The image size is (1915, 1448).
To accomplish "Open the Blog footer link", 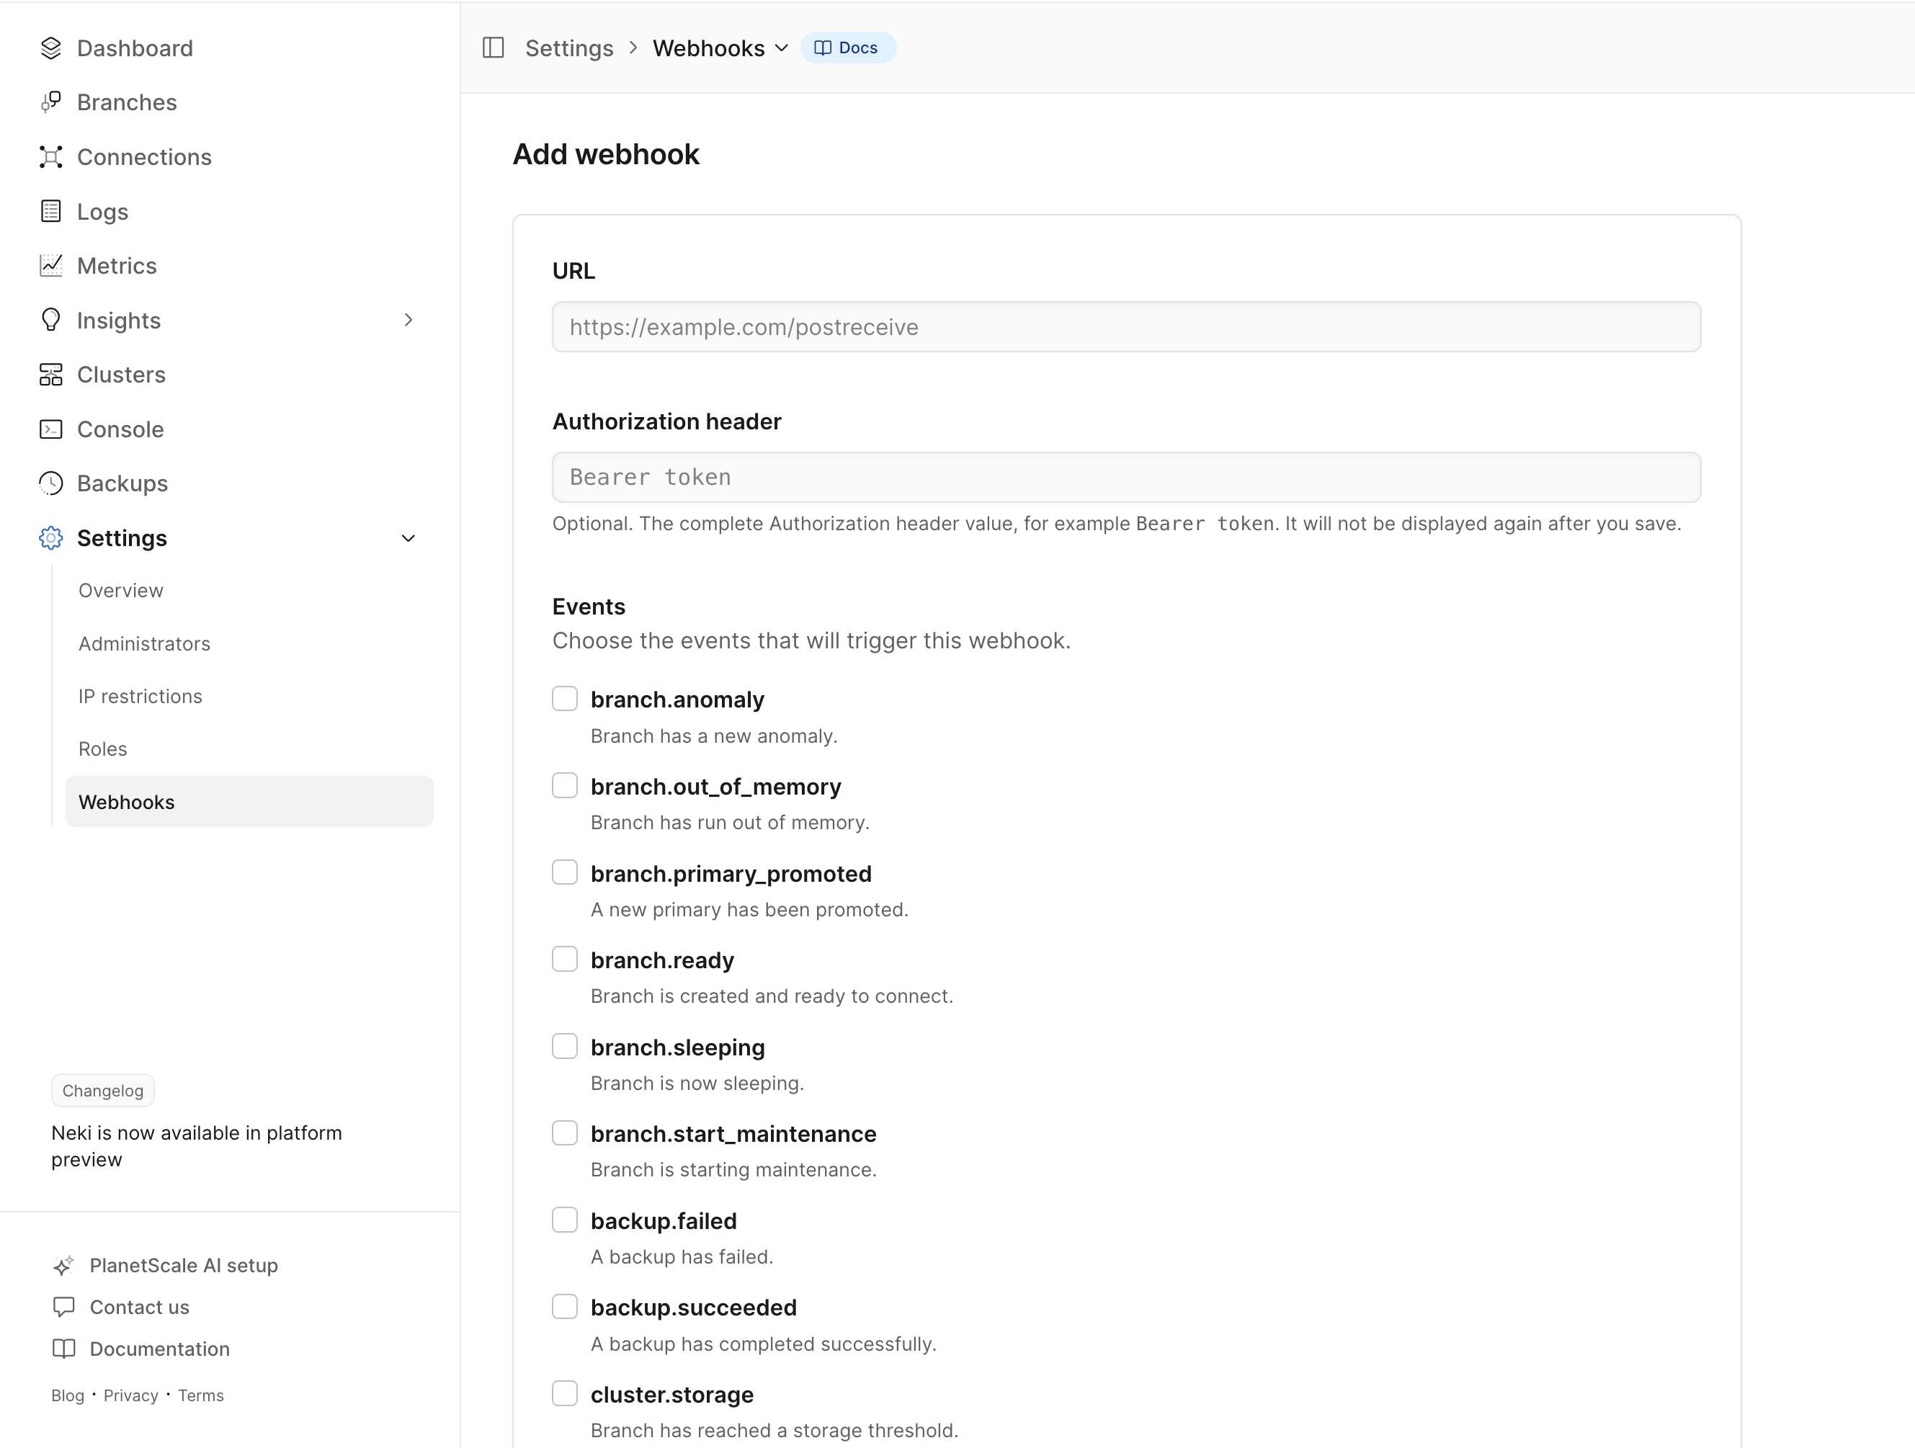I will click(x=68, y=1395).
